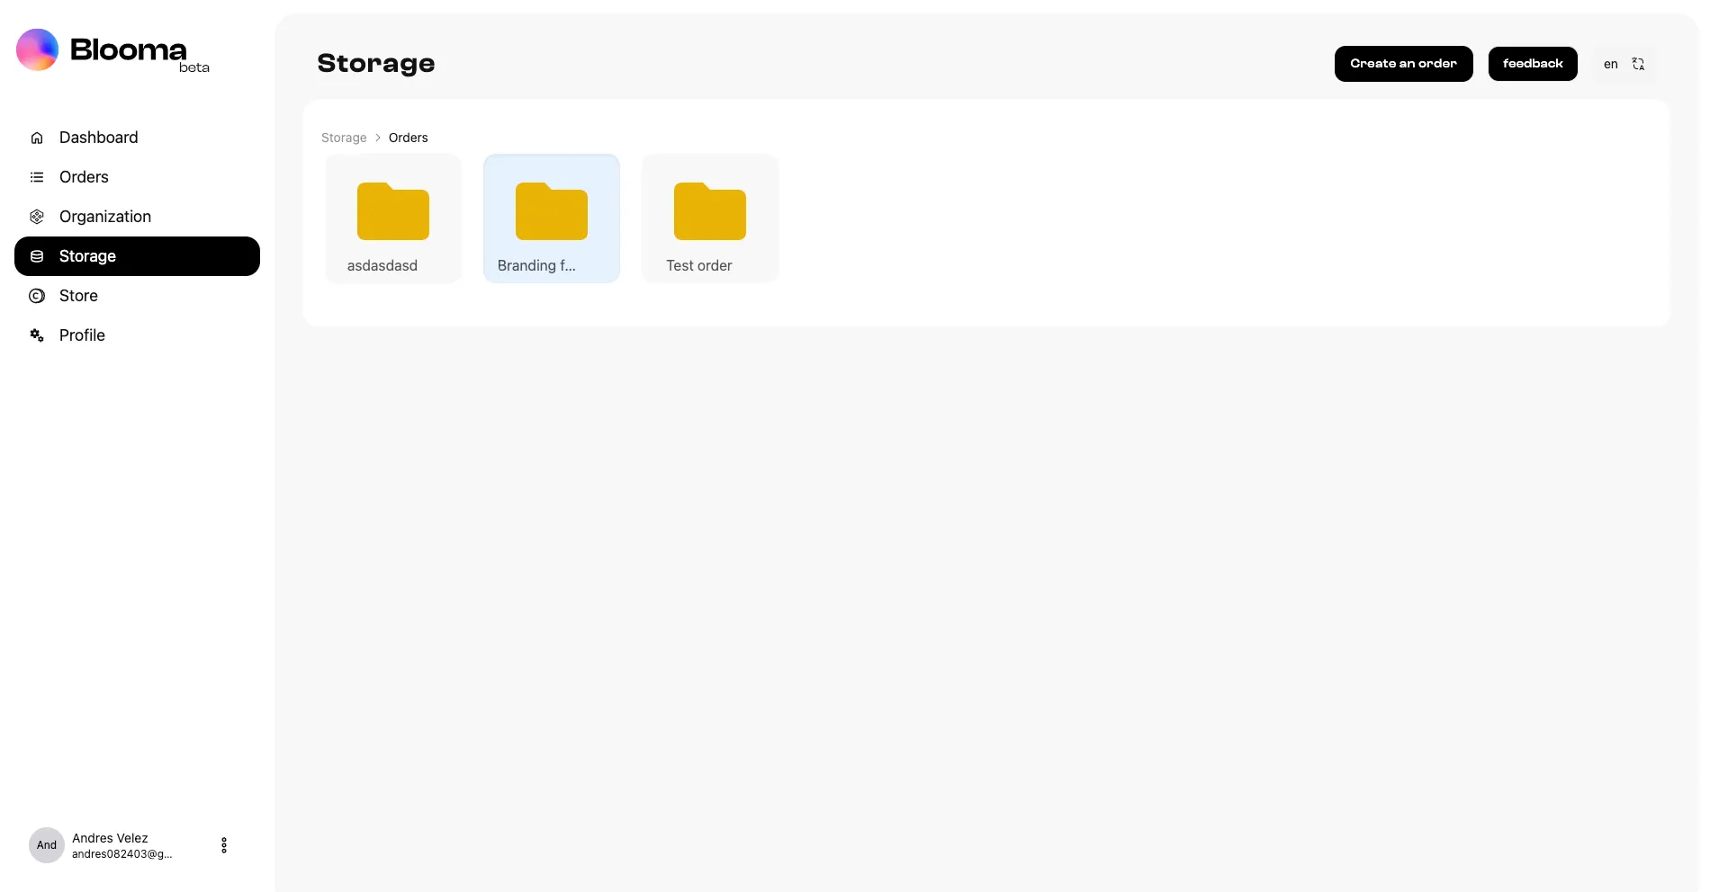Click the Store icon in sidebar

(37, 296)
